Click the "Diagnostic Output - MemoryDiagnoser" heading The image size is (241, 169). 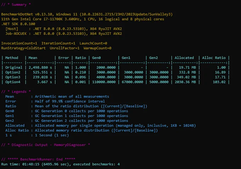point(45,145)
